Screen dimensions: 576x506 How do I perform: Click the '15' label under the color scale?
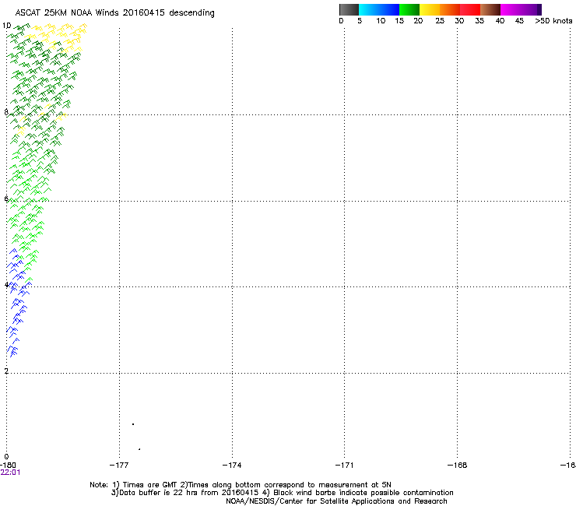tap(399, 21)
